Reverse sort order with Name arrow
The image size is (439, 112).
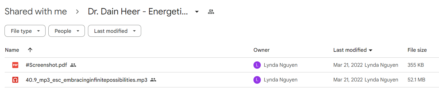tap(30, 50)
